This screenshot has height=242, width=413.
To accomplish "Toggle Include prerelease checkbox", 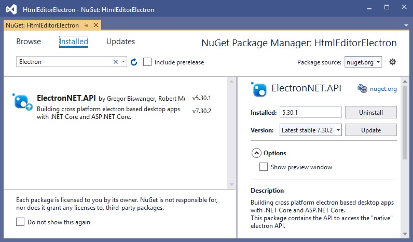I will tap(147, 62).
